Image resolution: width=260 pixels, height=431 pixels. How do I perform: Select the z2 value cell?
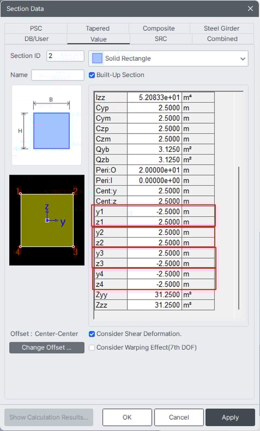[155, 243]
